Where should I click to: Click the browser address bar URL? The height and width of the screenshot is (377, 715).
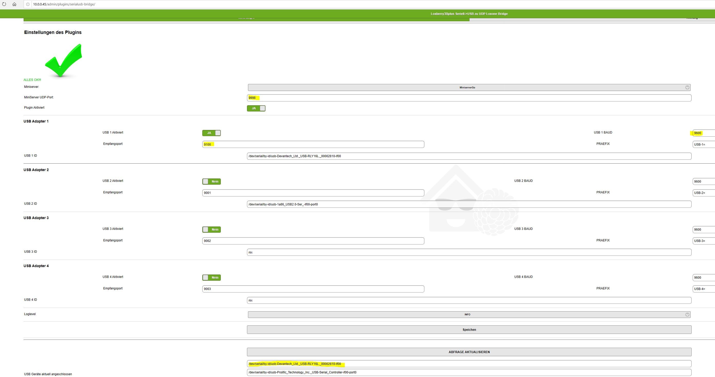(64, 4)
